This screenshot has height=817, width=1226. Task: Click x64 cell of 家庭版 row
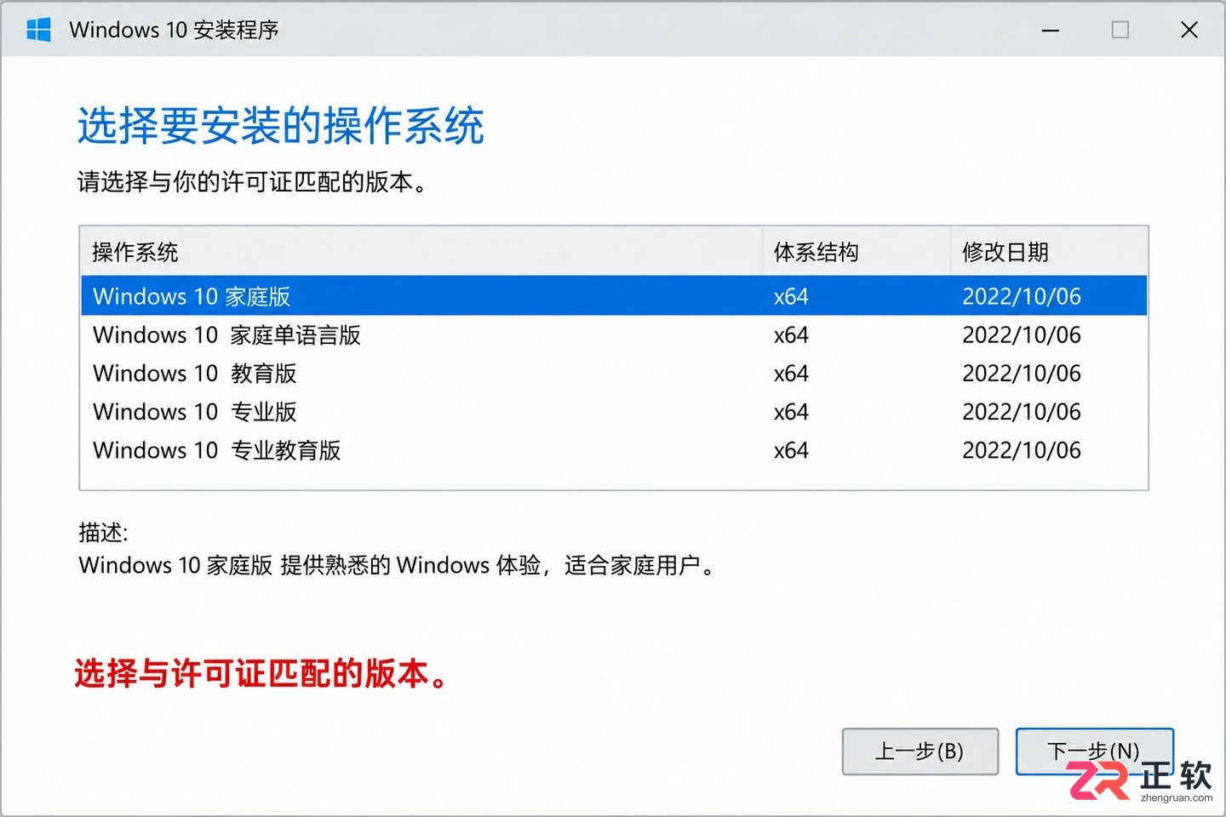coord(791,297)
